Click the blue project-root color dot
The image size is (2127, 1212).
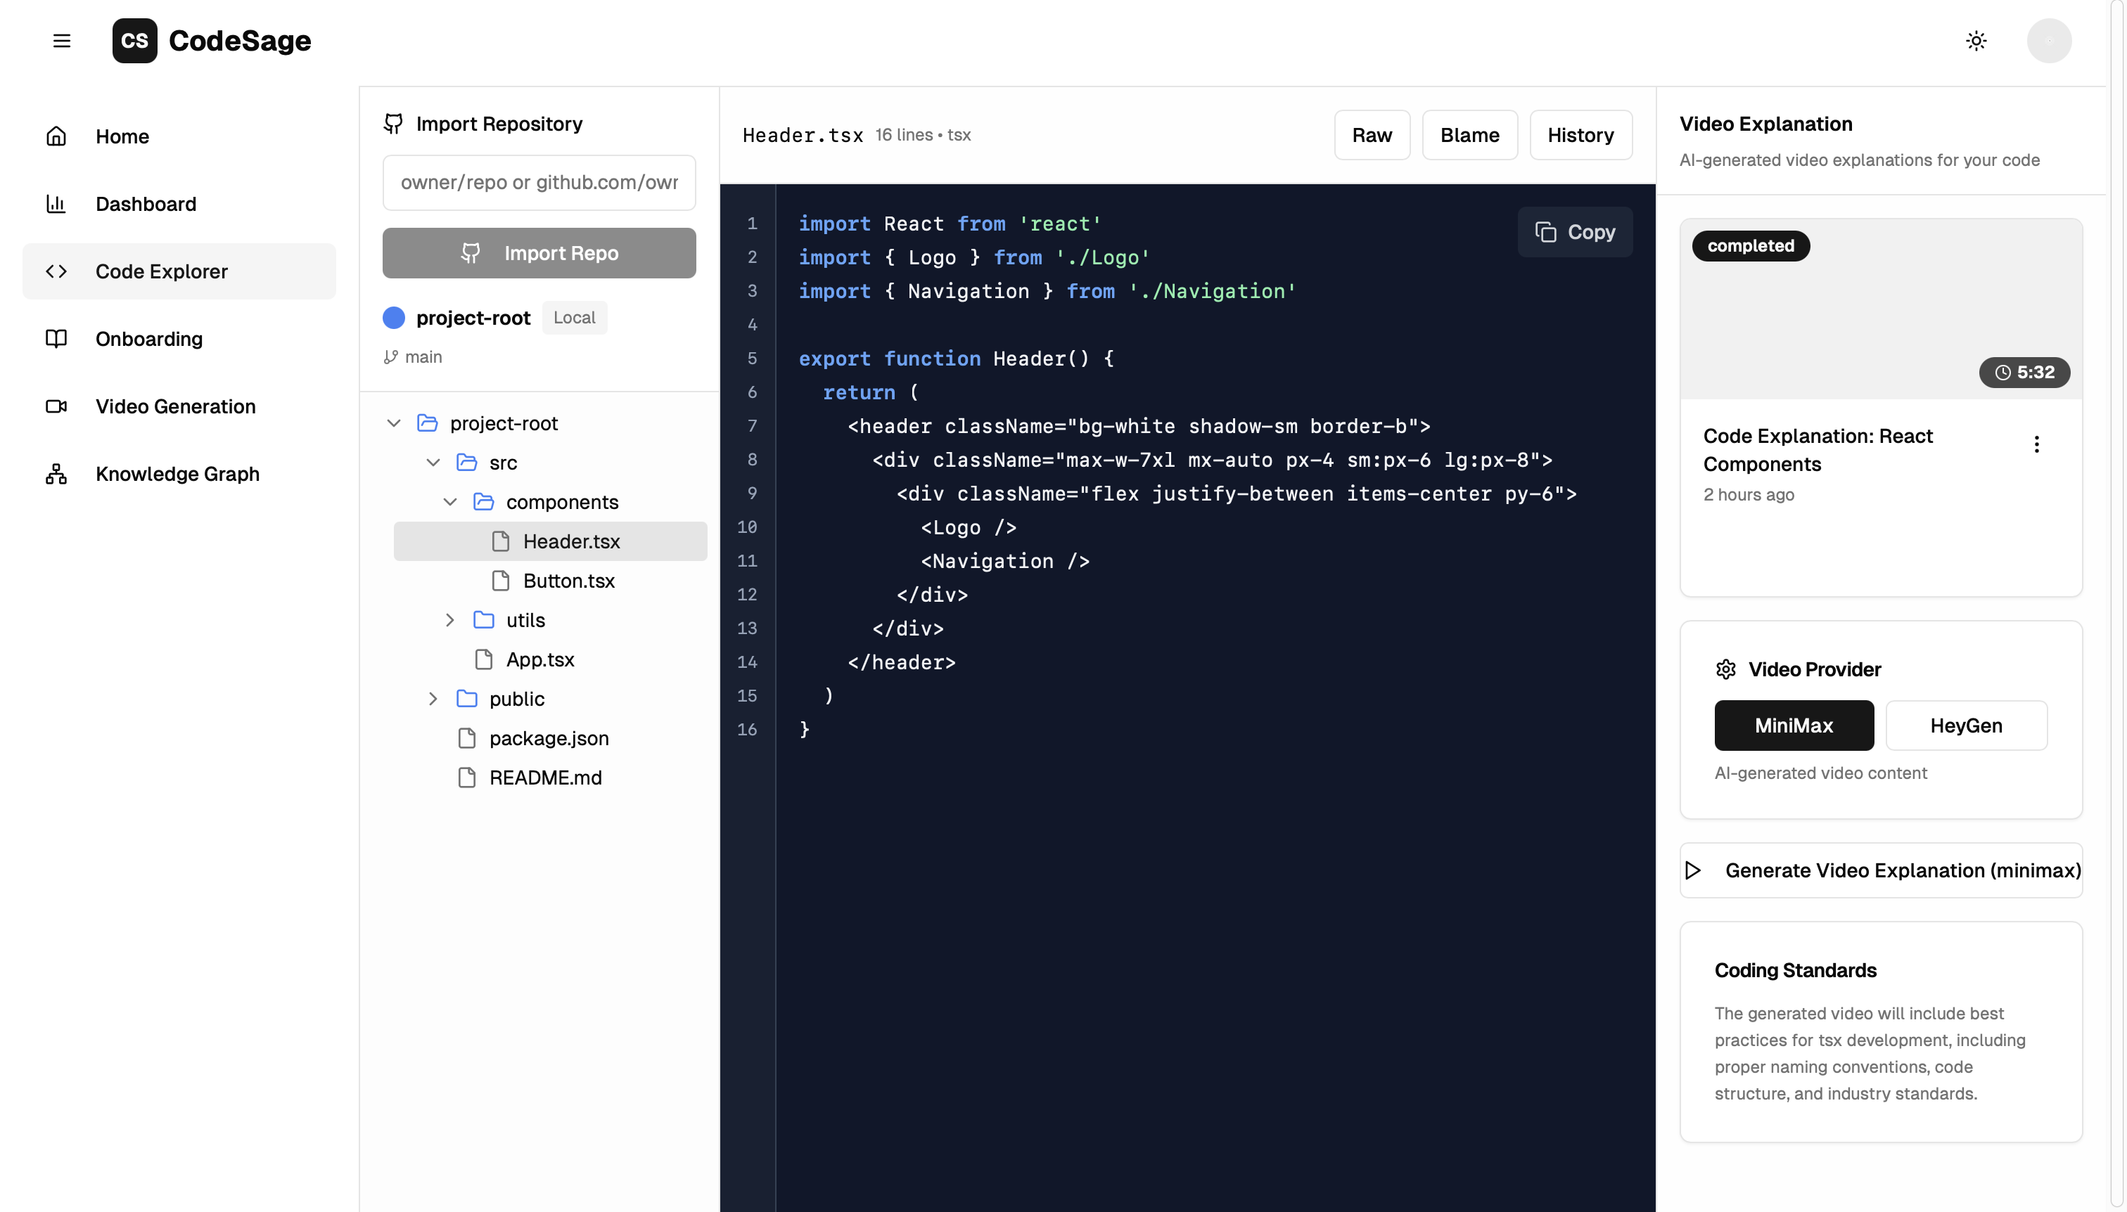point(393,318)
